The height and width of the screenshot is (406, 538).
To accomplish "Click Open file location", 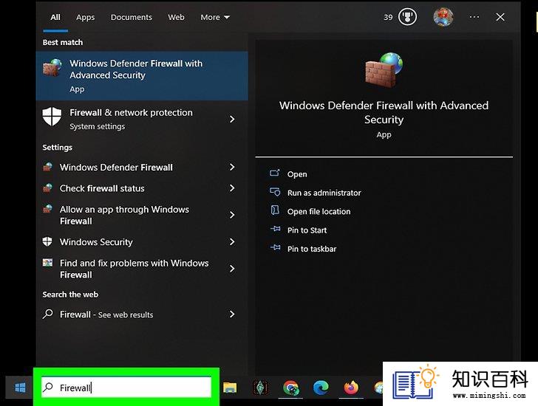I will pyautogui.click(x=319, y=212).
